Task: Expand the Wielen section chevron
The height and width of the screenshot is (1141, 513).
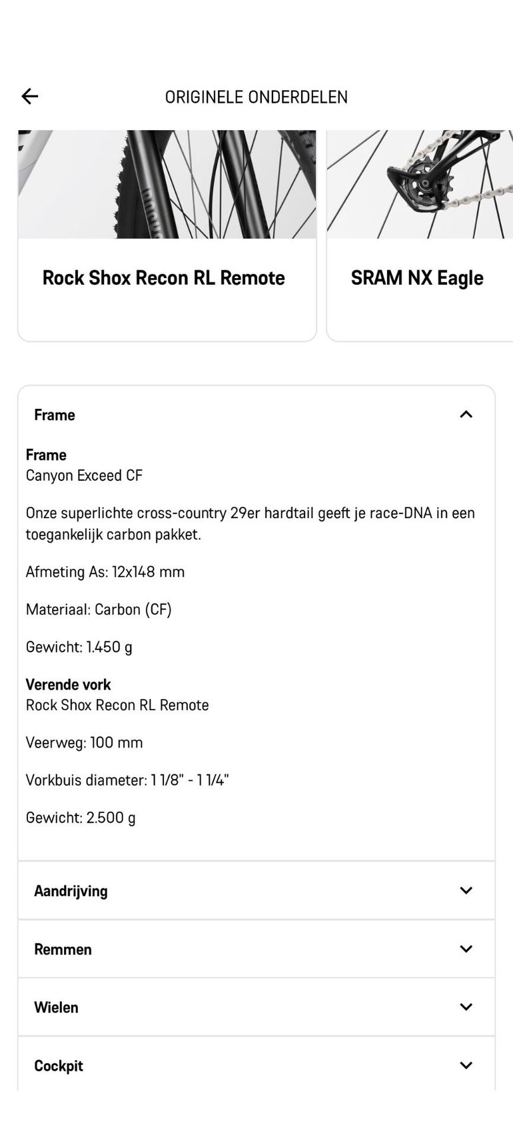Action: click(466, 1007)
